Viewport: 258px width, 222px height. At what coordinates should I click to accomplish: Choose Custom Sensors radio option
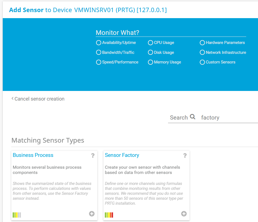click(202, 62)
